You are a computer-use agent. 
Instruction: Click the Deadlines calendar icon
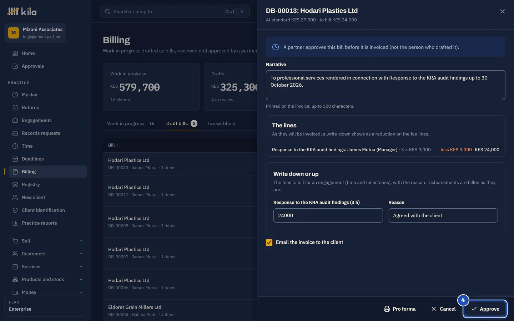pyautogui.click(x=15, y=159)
